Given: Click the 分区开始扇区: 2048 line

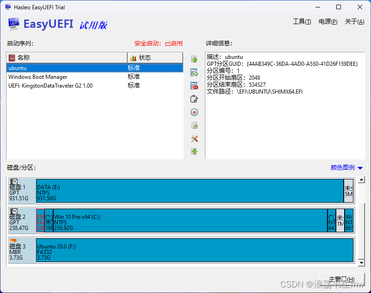Looking at the screenshot, I should click(x=233, y=78).
